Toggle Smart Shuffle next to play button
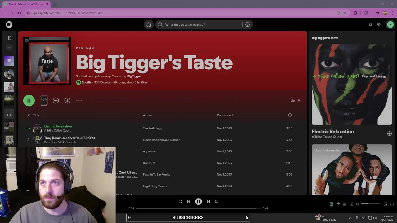397x223 pixels. point(44,100)
